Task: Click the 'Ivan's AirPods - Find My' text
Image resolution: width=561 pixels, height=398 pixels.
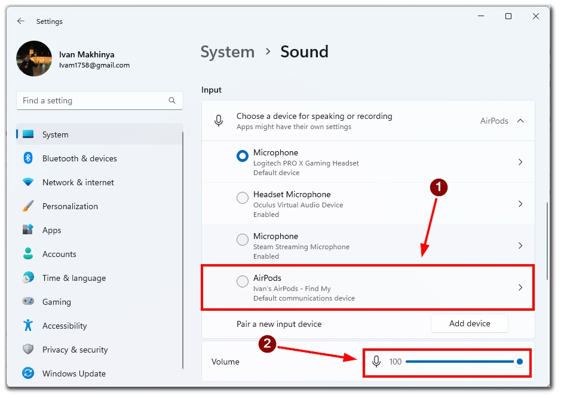Action: point(292,289)
